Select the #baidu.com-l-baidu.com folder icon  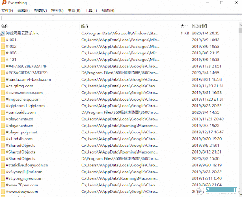(3, 79)
